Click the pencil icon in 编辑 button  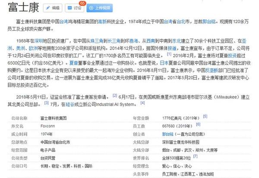coord(48,8)
